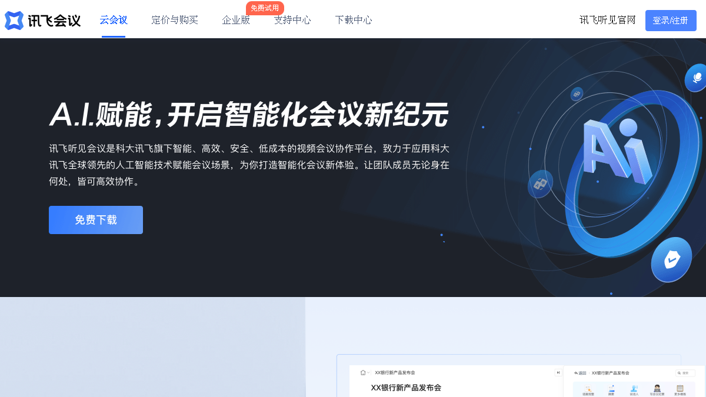Open the 下载中心 menu item

point(354,20)
